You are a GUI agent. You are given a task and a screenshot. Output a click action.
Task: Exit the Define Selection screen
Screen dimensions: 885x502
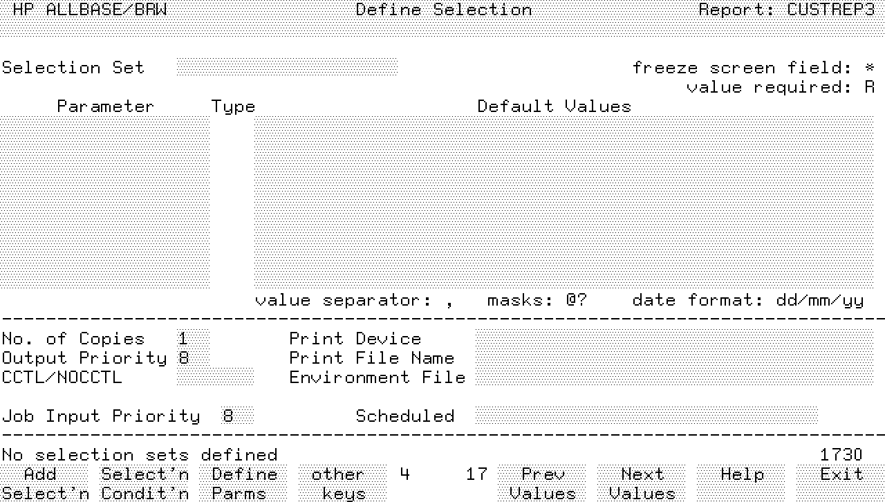[840, 475]
